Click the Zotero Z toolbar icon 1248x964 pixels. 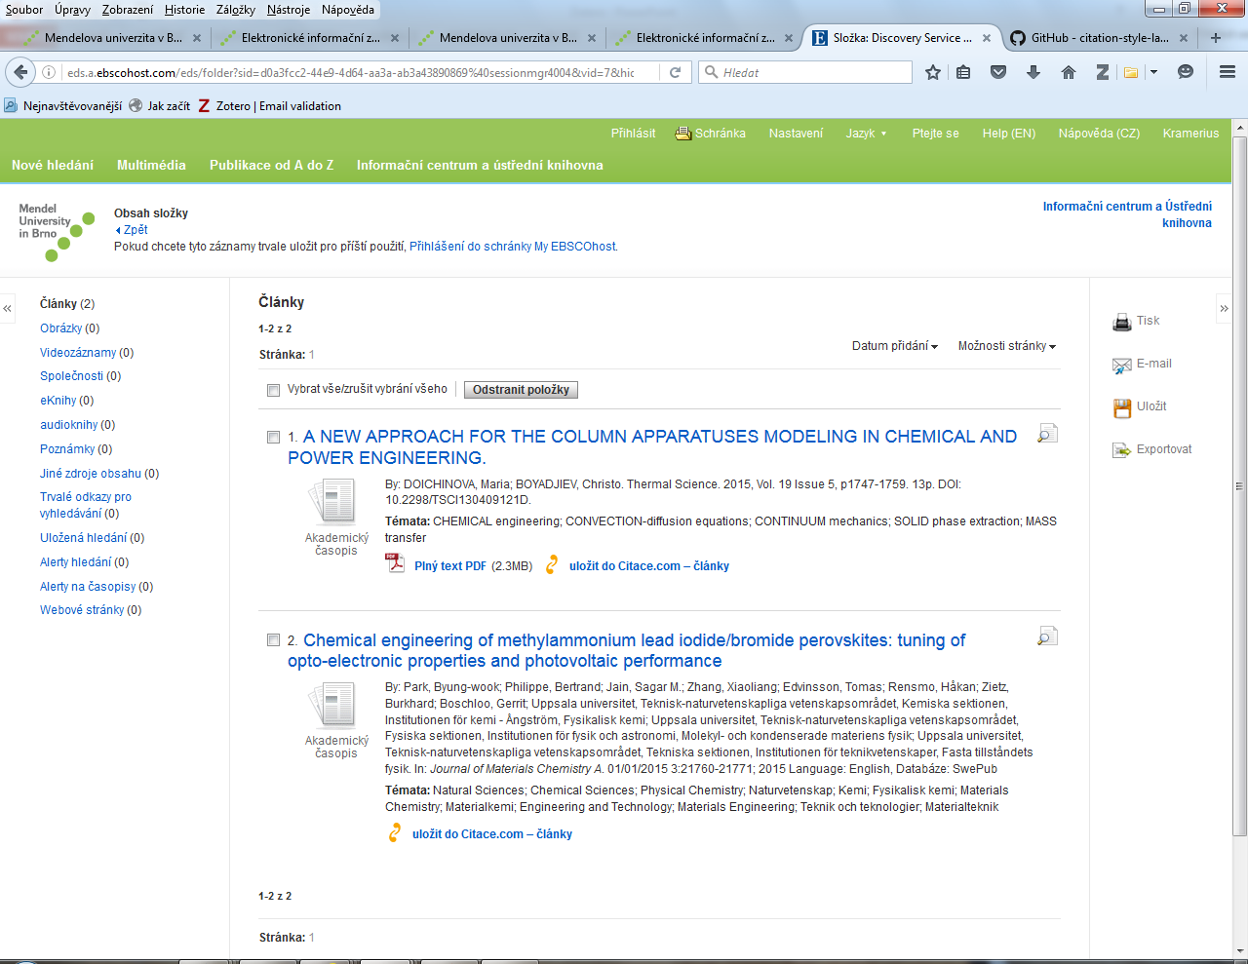(1103, 72)
